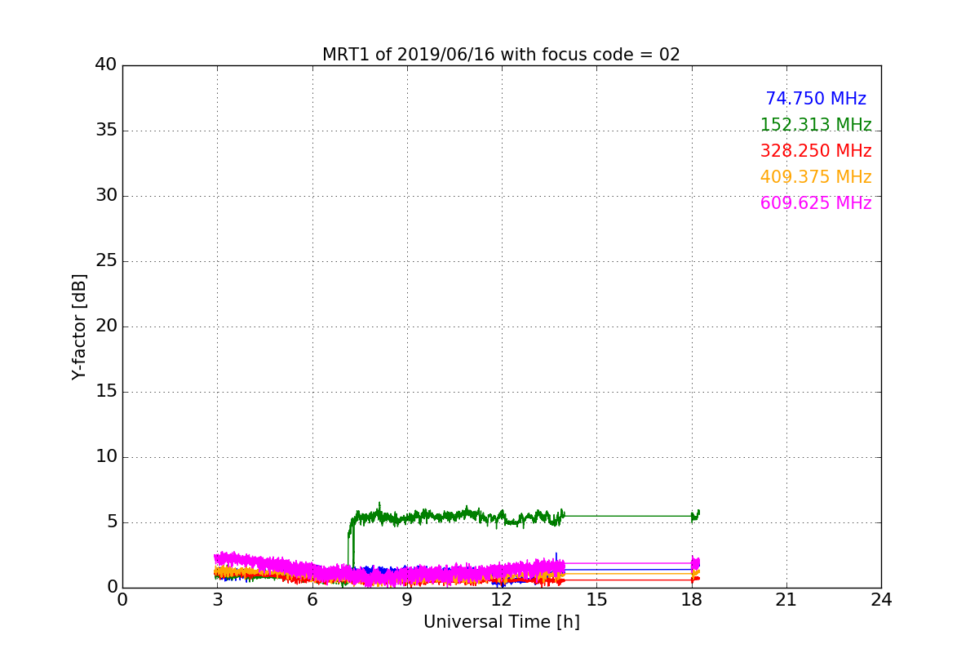This screenshot has height=653, width=979.
Task: Click the x-axis tick label 3
Action: [x=217, y=600]
